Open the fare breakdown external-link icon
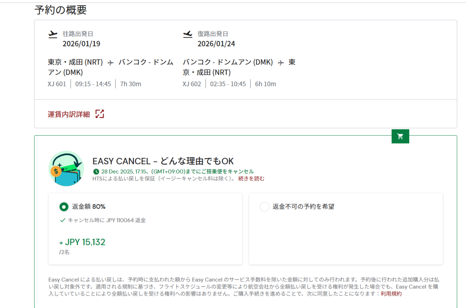The width and height of the screenshot is (466, 308). click(x=100, y=114)
